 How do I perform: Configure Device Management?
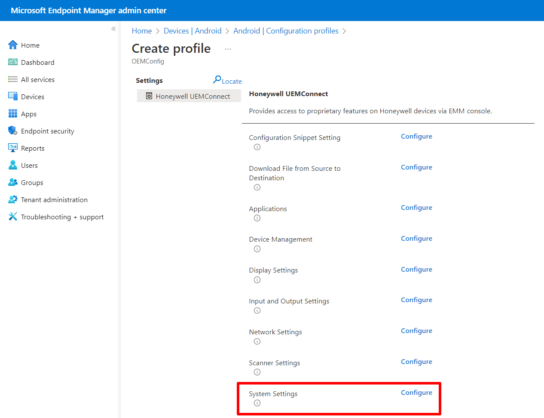click(416, 239)
